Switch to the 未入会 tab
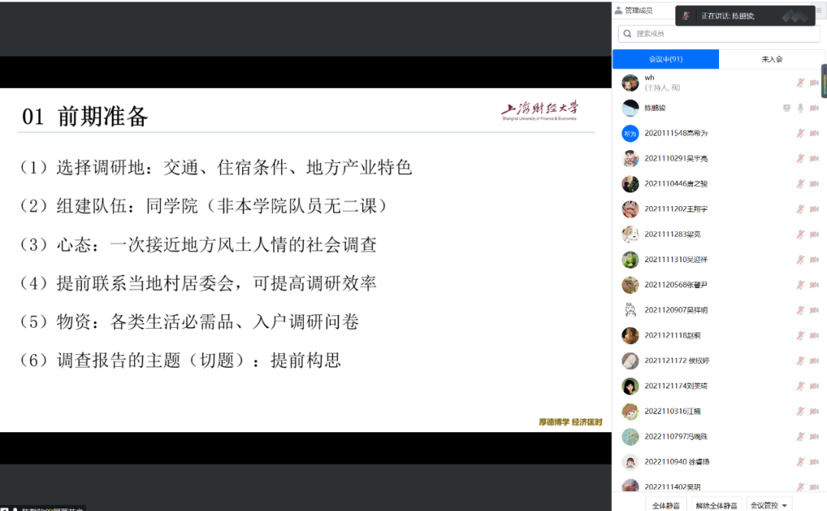The height and width of the screenshot is (511, 827). click(773, 59)
